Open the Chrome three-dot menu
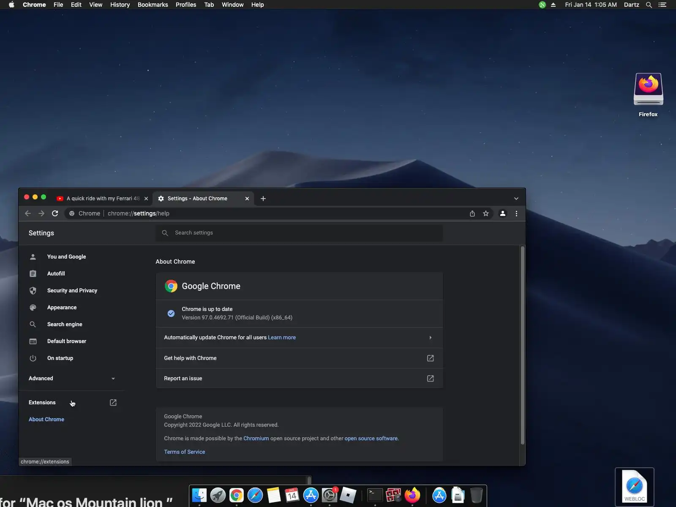Screen dimensions: 676x507 tap(516, 213)
